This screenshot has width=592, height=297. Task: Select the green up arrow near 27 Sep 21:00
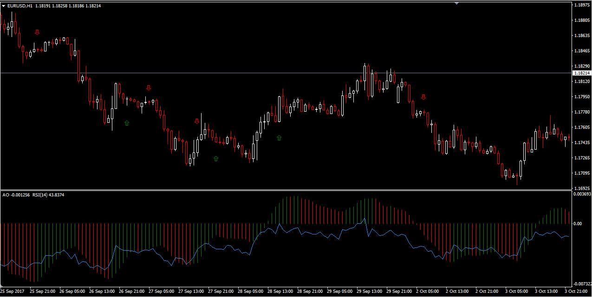[216, 158]
